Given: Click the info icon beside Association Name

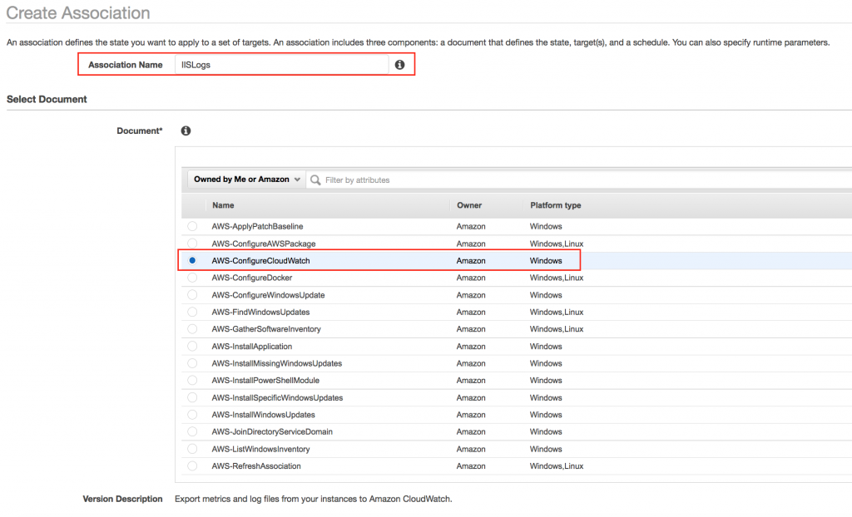Looking at the screenshot, I should pos(399,65).
